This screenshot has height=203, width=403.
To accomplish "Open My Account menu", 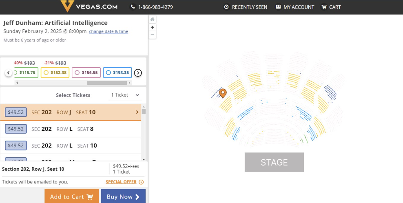I will tap(295, 7).
